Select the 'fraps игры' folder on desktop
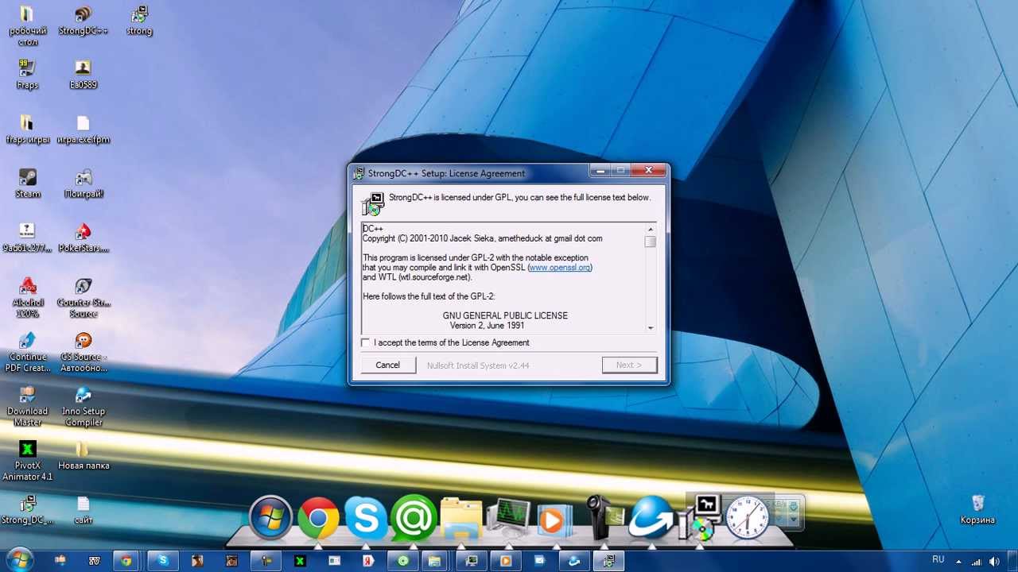The image size is (1018, 572). click(27, 129)
